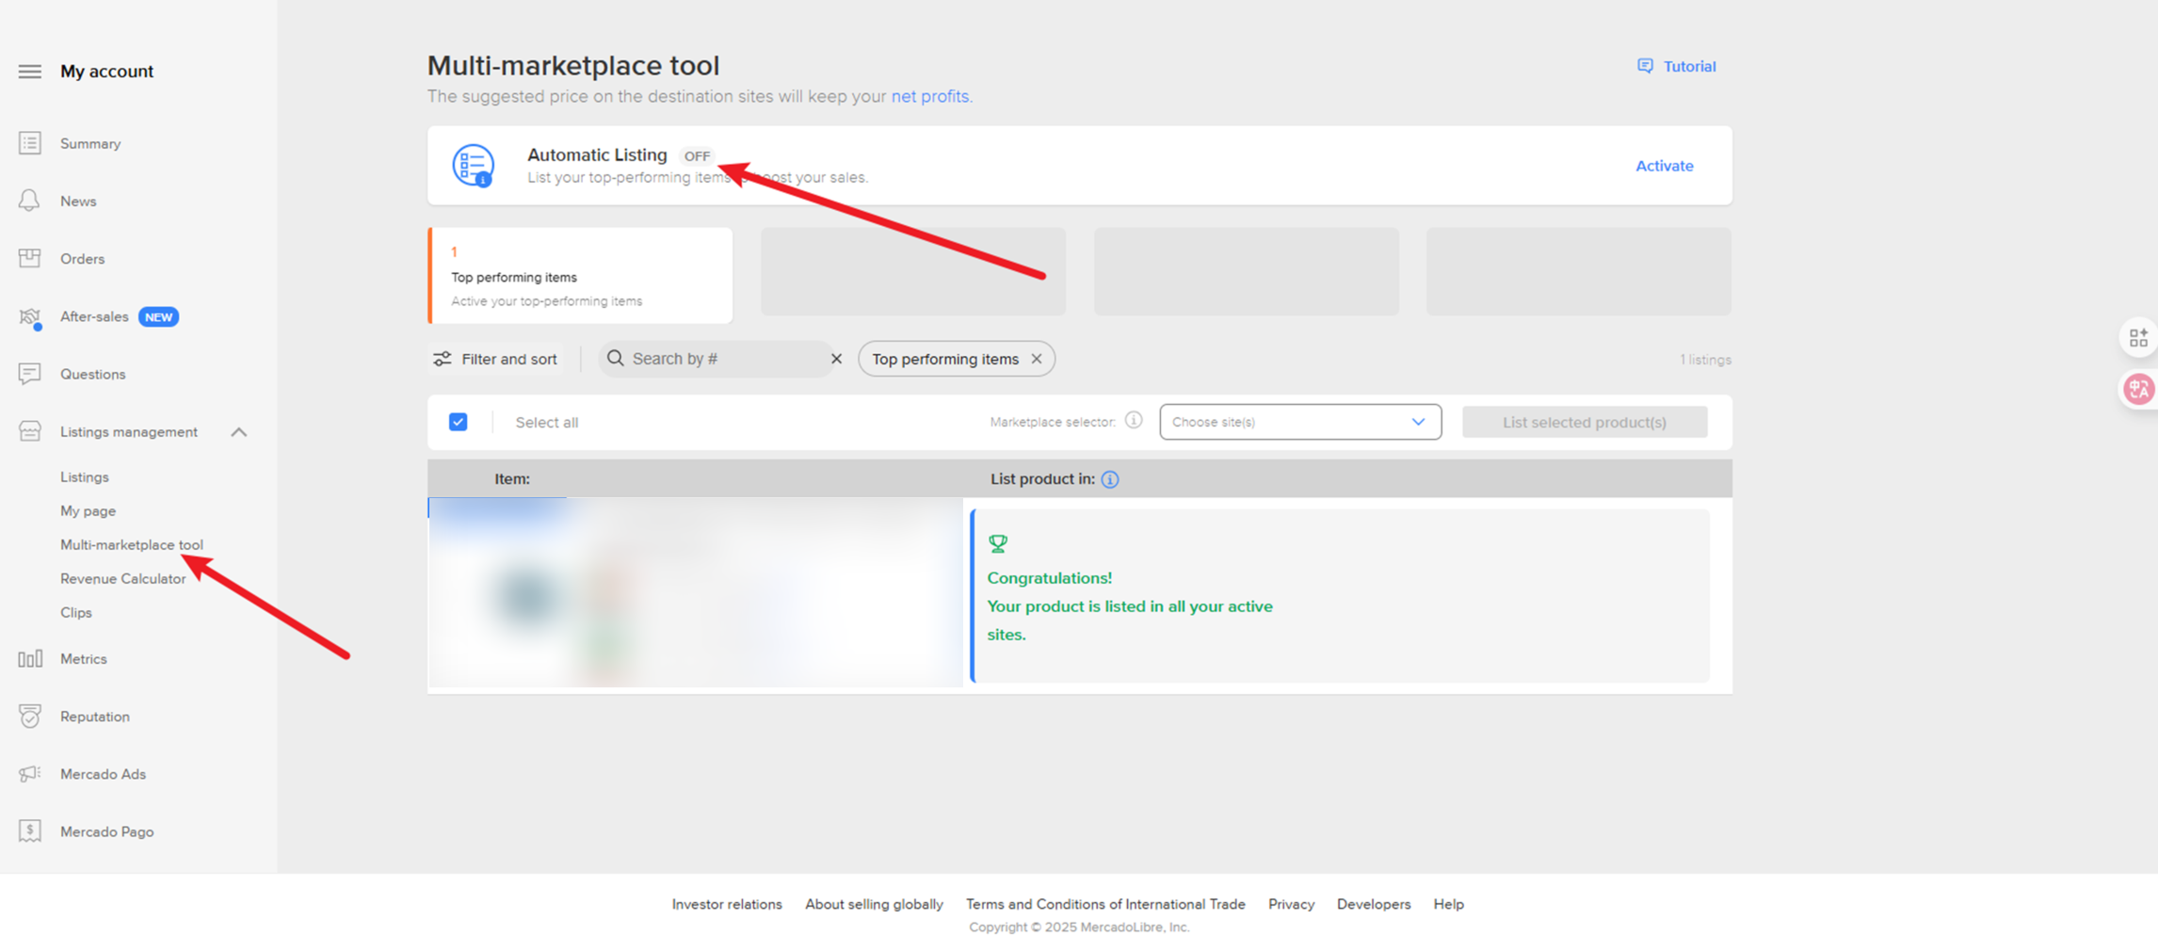This screenshot has height=936, width=2158.
Task: Collapse the Listings management section
Action: click(x=239, y=432)
